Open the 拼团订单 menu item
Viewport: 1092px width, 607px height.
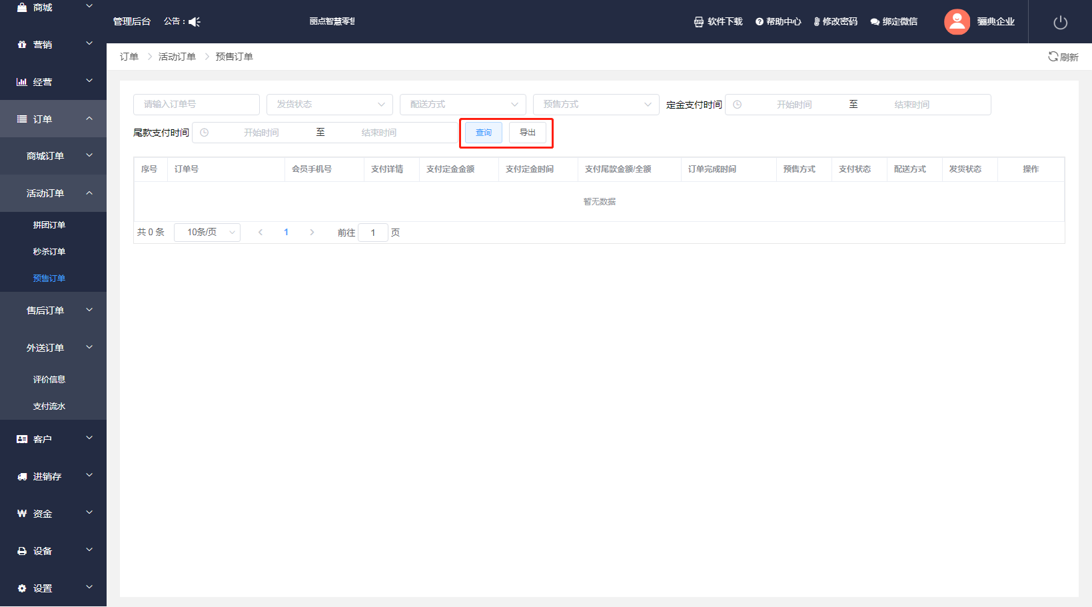(53, 225)
